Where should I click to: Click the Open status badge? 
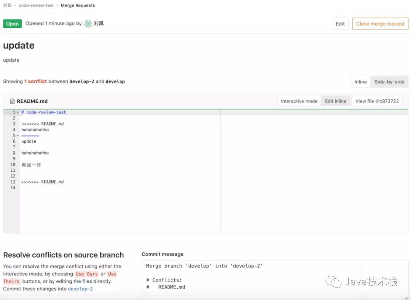12,23
